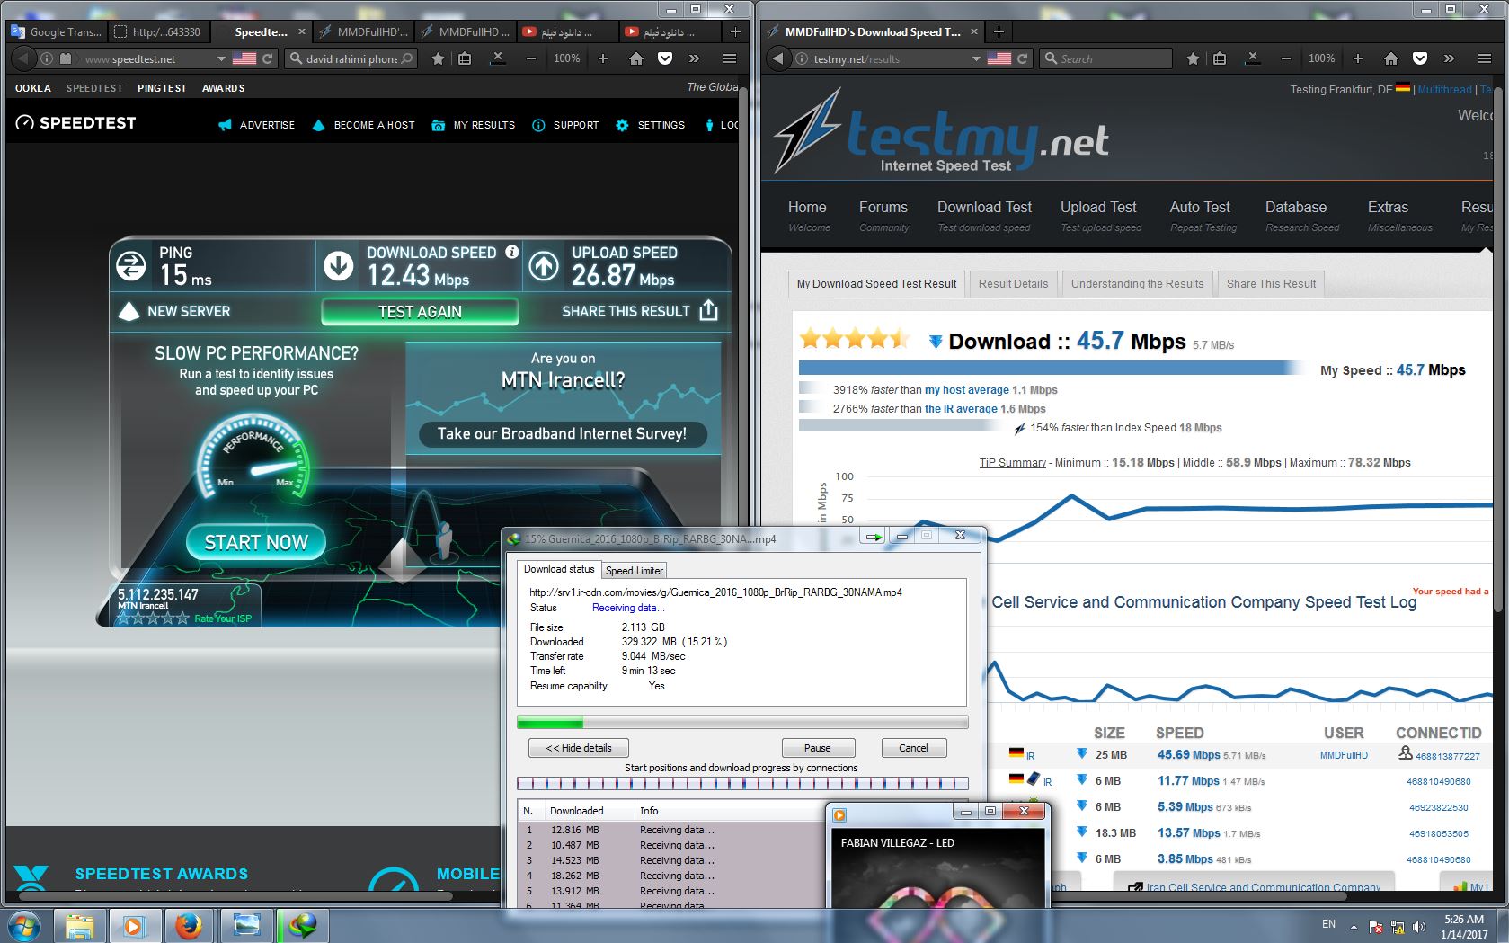The width and height of the screenshot is (1509, 943).
Task: Open the media player icon in the taskbar
Action: click(x=134, y=925)
